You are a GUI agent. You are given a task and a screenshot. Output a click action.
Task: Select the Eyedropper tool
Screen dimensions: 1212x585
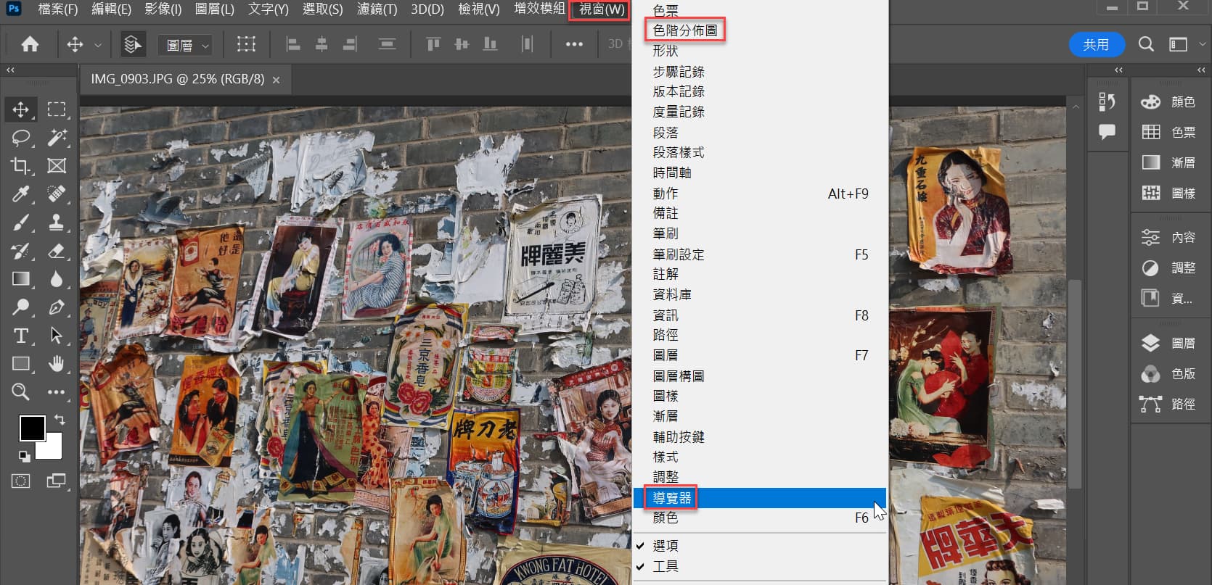point(20,194)
